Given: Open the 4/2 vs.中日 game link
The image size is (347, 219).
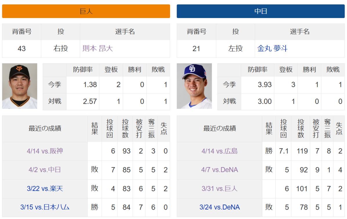Looking at the screenshot, I should click(x=45, y=170).
